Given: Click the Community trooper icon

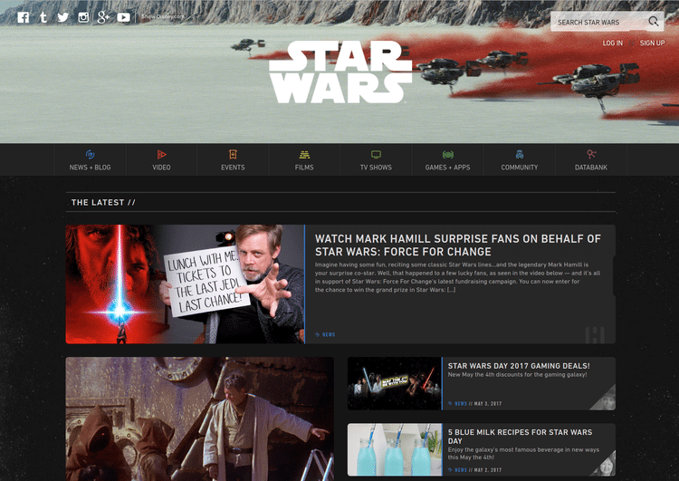Looking at the screenshot, I should point(520,154).
